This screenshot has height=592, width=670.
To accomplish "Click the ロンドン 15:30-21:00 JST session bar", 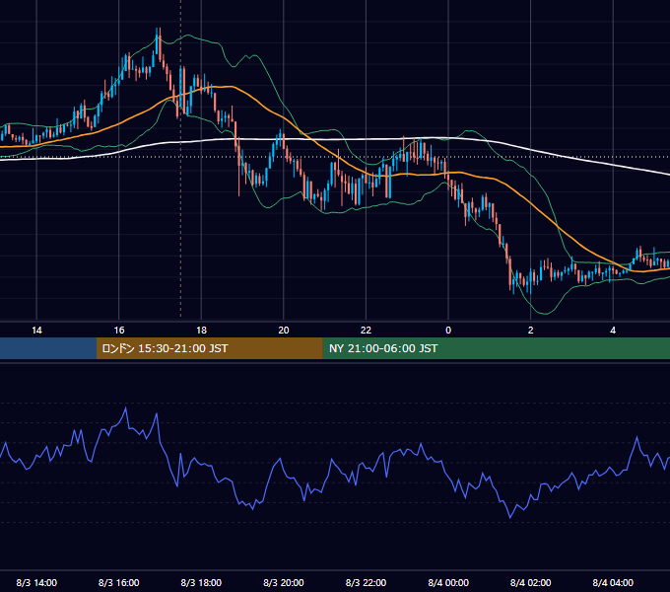I will point(209,348).
